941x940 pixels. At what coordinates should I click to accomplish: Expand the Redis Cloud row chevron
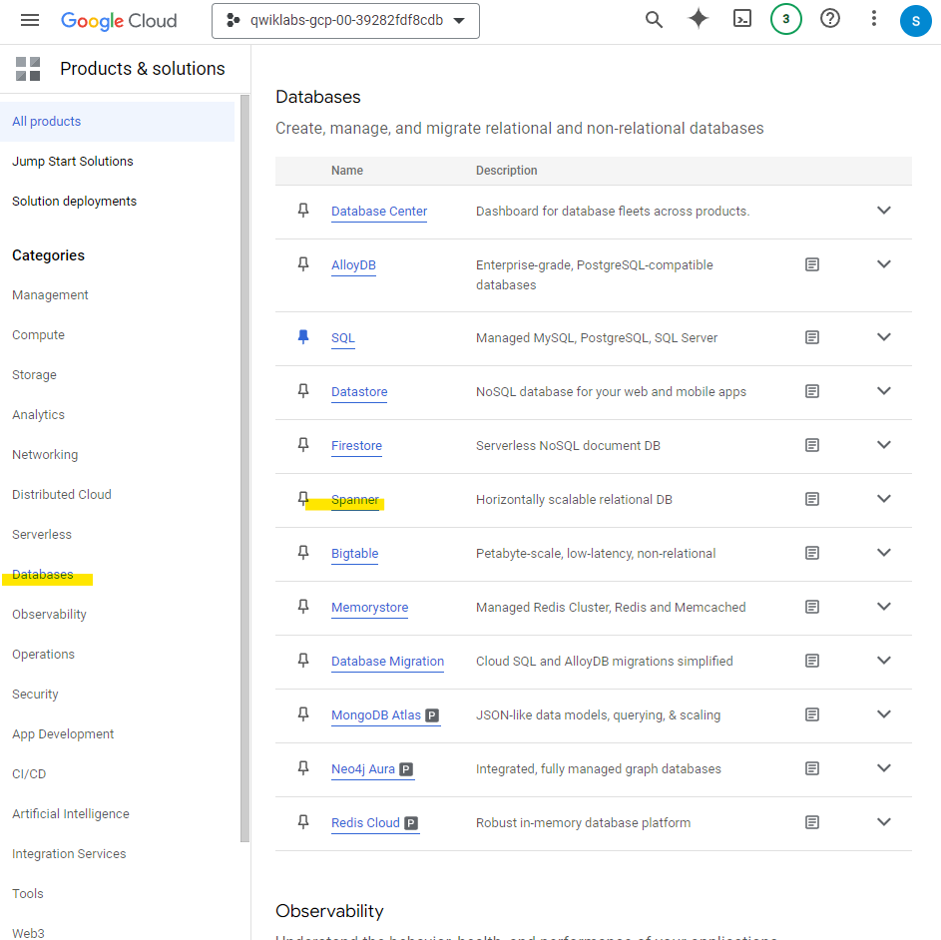point(884,821)
